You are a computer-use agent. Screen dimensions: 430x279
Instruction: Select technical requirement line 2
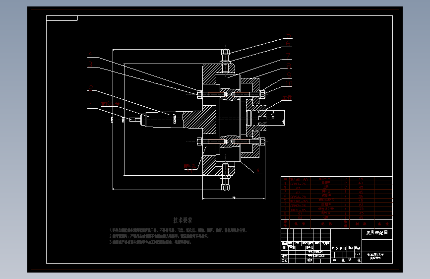point(159,236)
